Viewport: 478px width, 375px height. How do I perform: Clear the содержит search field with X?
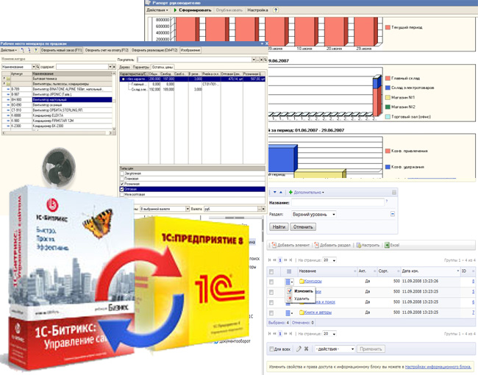coord(114,67)
